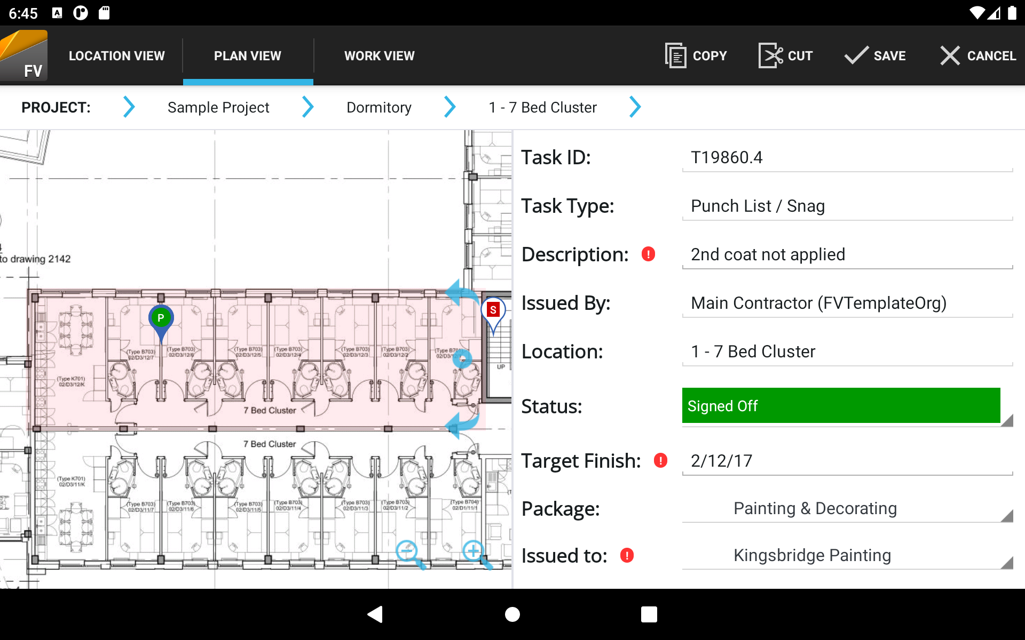Expand chevron after 1 - 7 Bed Cluster

click(635, 107)
